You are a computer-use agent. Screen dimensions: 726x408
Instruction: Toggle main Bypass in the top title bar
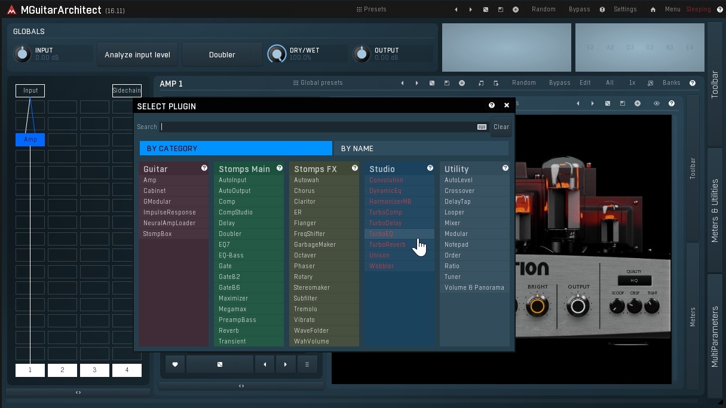580,10
